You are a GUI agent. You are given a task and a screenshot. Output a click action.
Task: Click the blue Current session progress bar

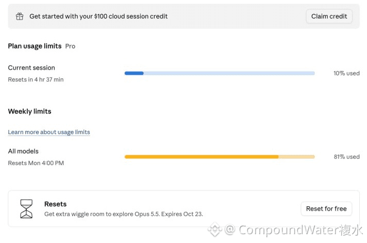[x=220, y=73]
